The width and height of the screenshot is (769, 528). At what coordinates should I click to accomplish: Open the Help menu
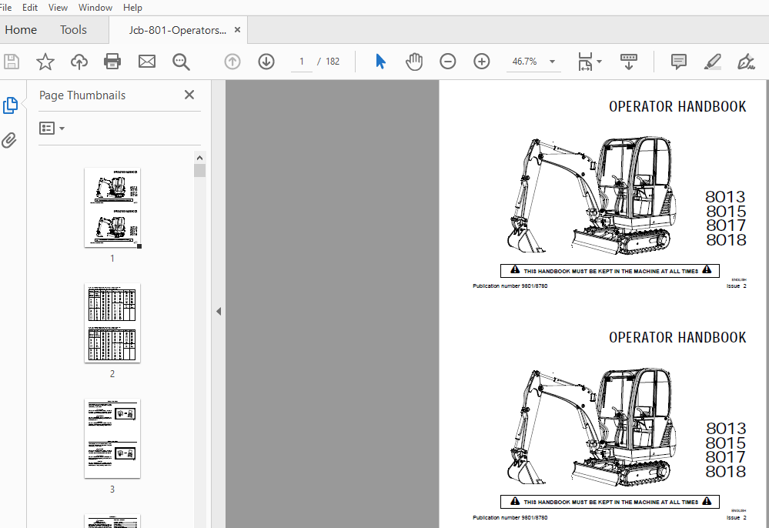tap(132, 8)
